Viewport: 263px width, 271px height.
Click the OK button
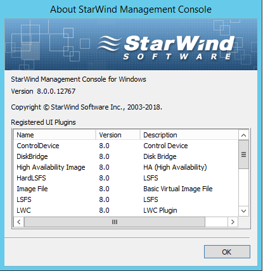coord(227,251)
